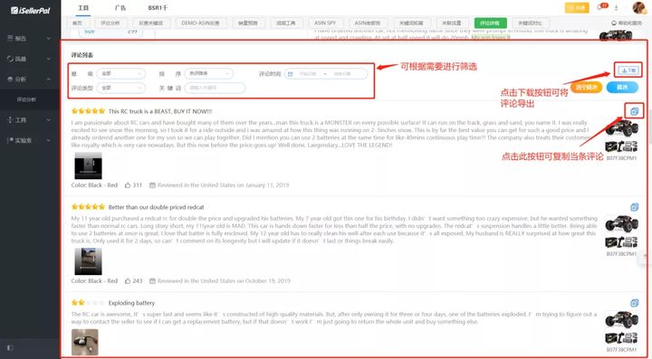Click thumbs-up icon next to 311
Screen dimensions: 652x359
(128, 185)
